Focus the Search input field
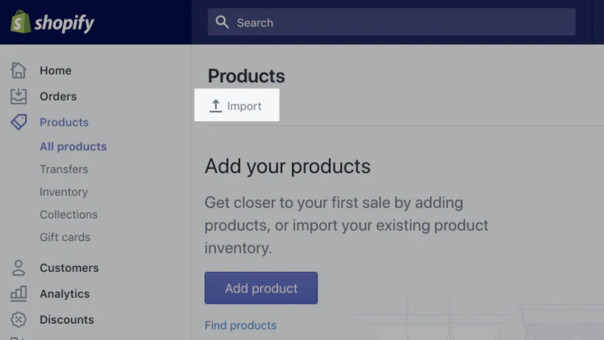This screenshot has height=340, width=604. (x=392, y=22)
